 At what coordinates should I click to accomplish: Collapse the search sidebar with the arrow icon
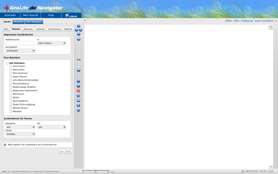click(x=85, y=20)
